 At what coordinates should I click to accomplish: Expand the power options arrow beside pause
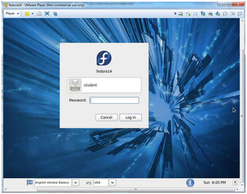point(33,14)
